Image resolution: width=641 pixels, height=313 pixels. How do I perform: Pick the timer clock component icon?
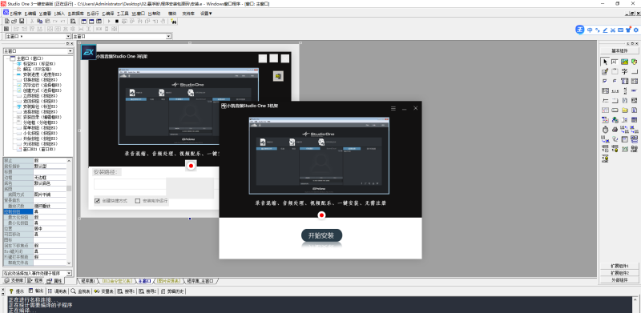coord(605,130)
